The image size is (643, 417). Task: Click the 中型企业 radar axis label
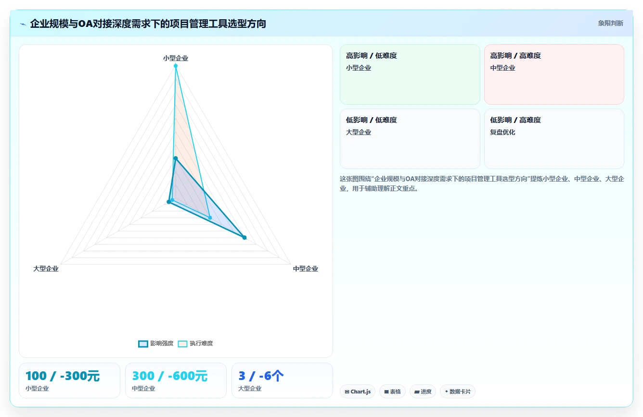pos(306,269)
